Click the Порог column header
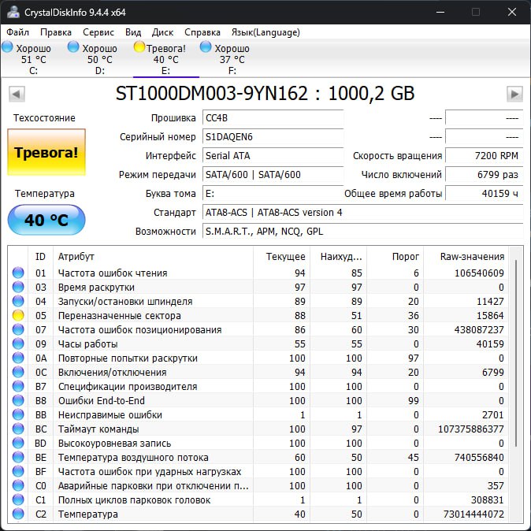 [395, 257]
